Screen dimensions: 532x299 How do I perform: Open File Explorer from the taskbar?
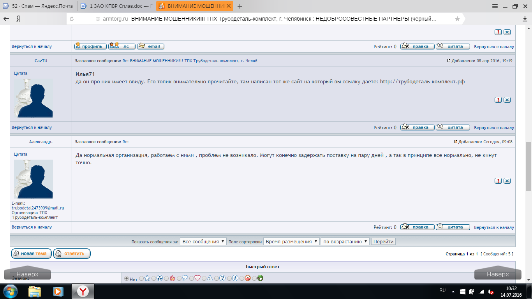point(34,291)
